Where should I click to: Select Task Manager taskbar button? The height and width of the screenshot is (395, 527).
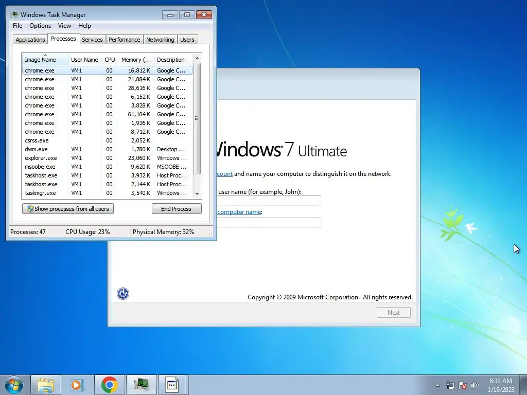[141, 385]
